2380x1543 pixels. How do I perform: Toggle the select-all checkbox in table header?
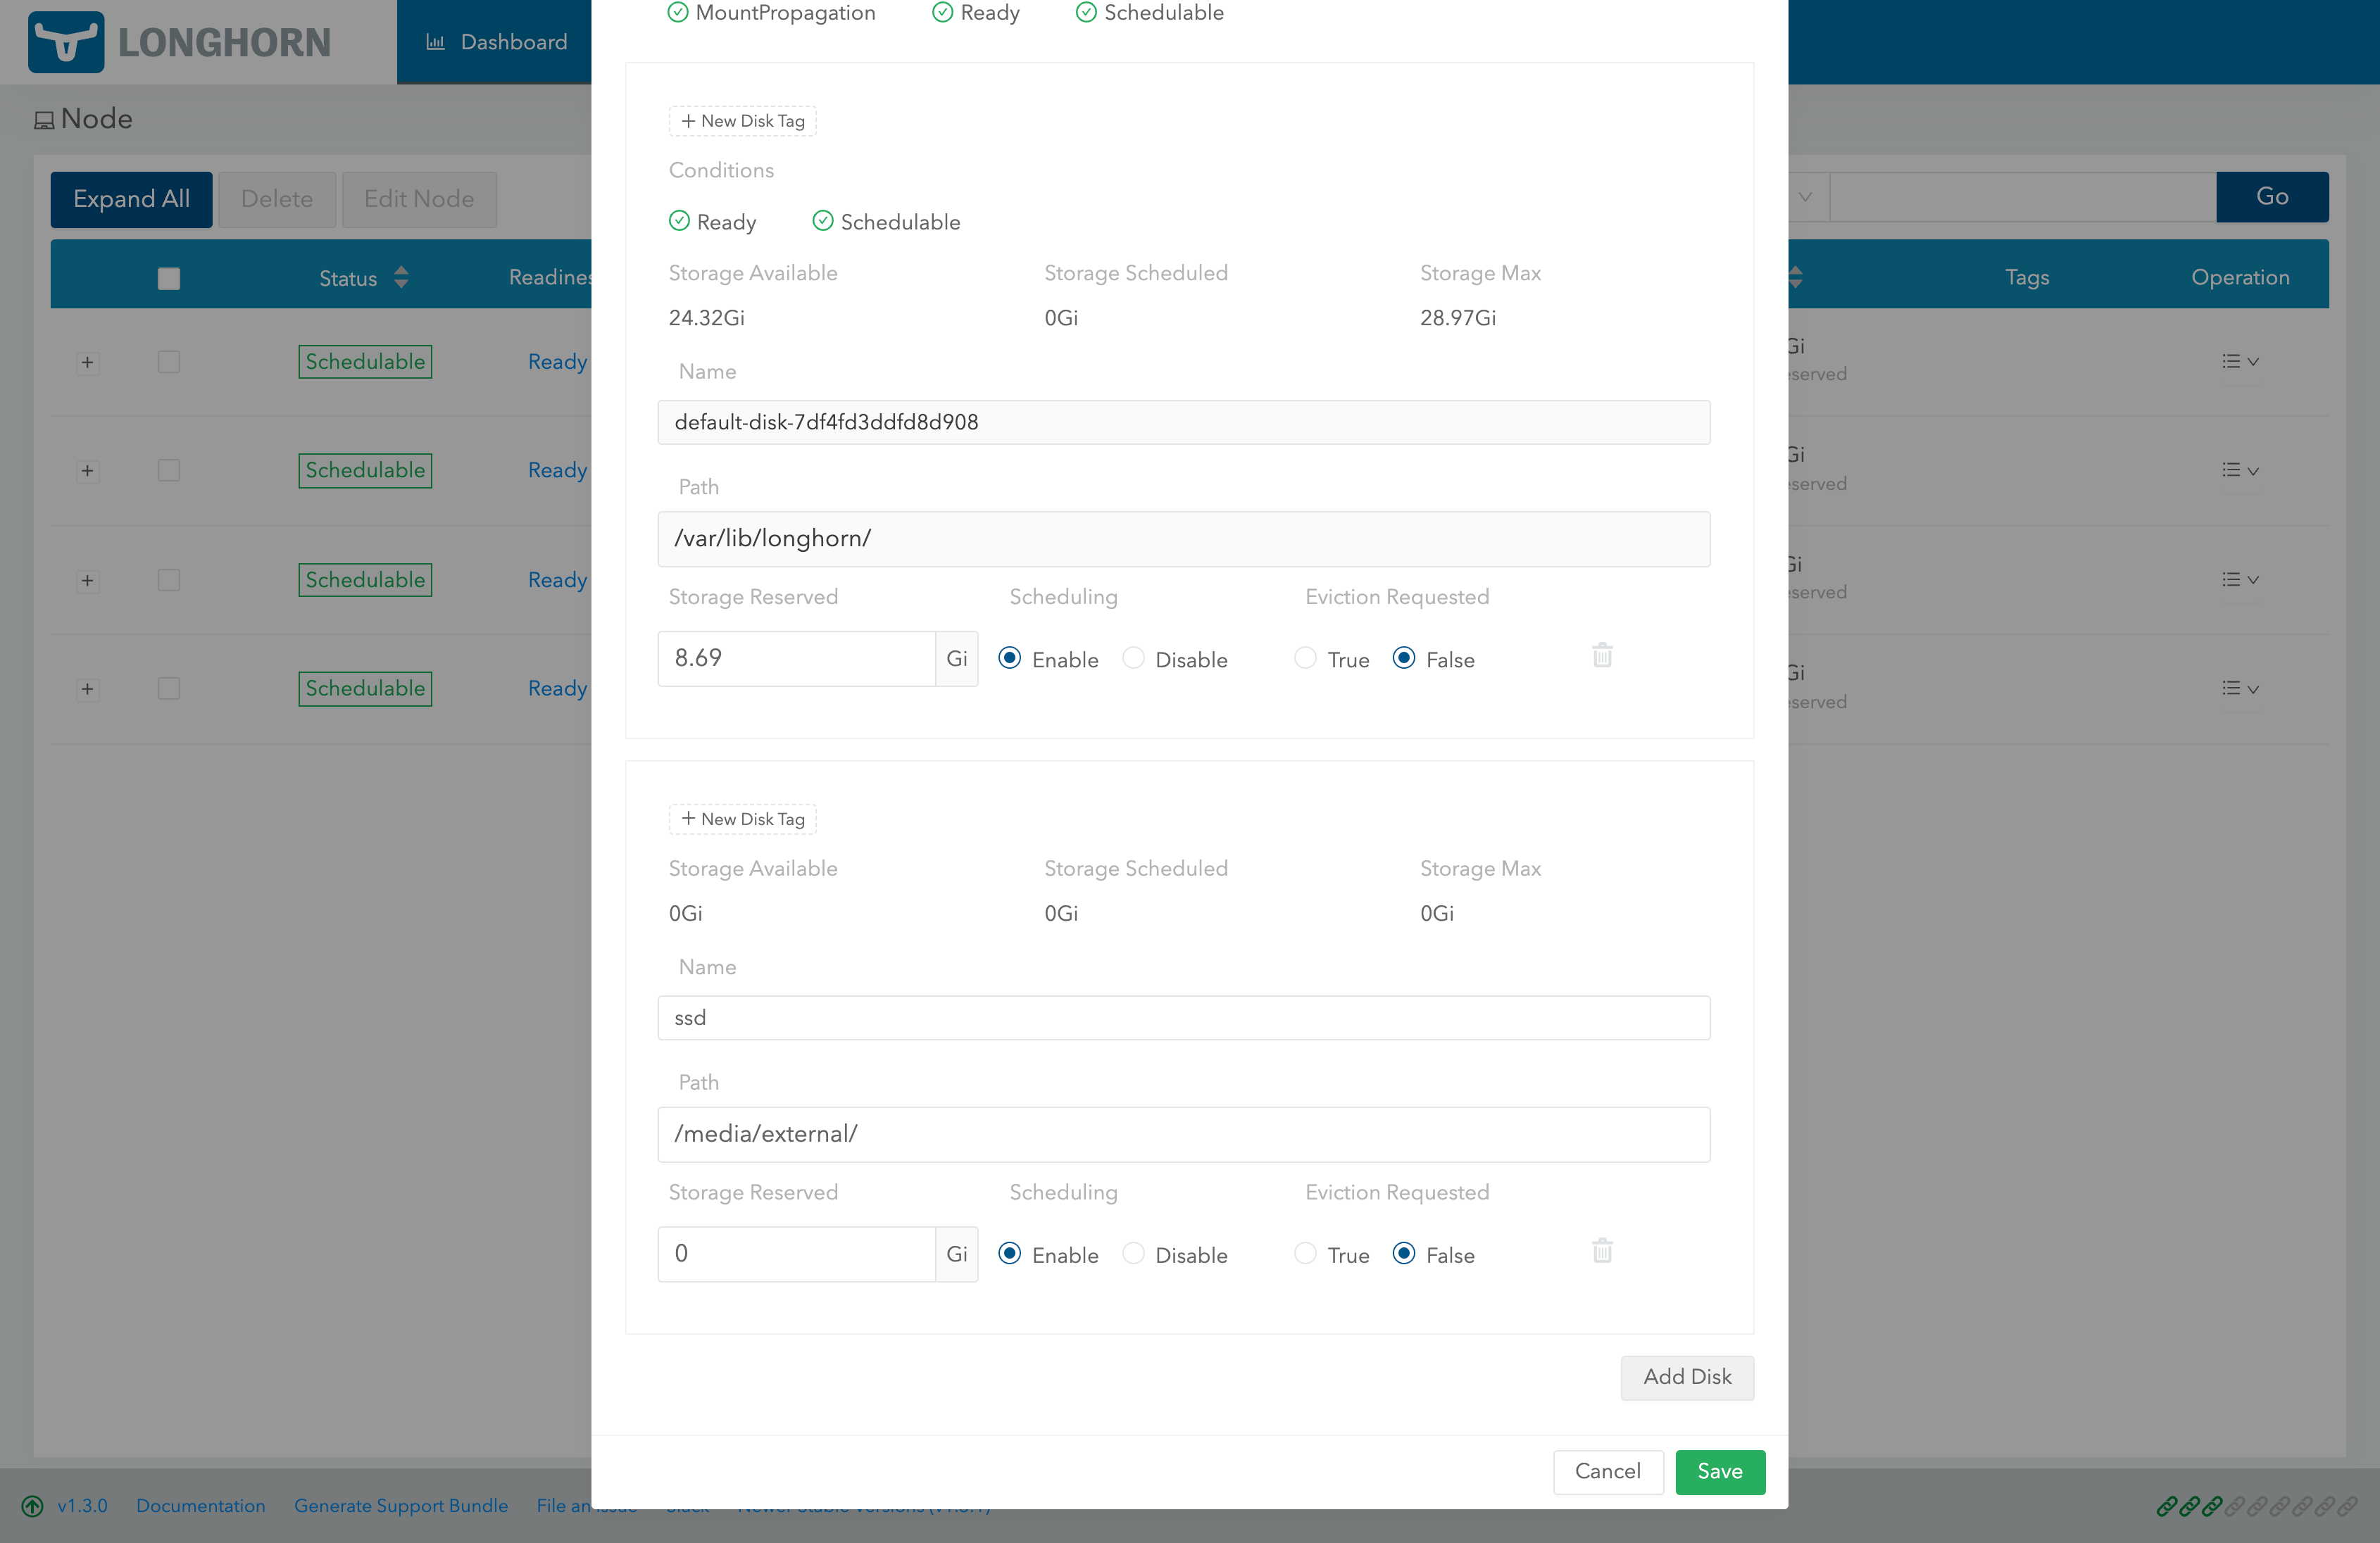click(x=169, y=278)
